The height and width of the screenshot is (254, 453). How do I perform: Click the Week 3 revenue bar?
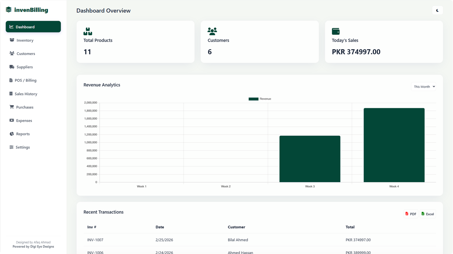tap(310, 159)
